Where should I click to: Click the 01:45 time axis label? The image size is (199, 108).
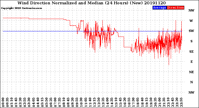point(16,102)
